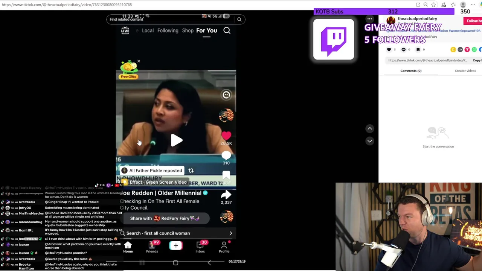Image resolution: width=482 pixels, height=271 pixels.
Task: Tap the emoji reaction icon on the video
Action: [226, 95]
